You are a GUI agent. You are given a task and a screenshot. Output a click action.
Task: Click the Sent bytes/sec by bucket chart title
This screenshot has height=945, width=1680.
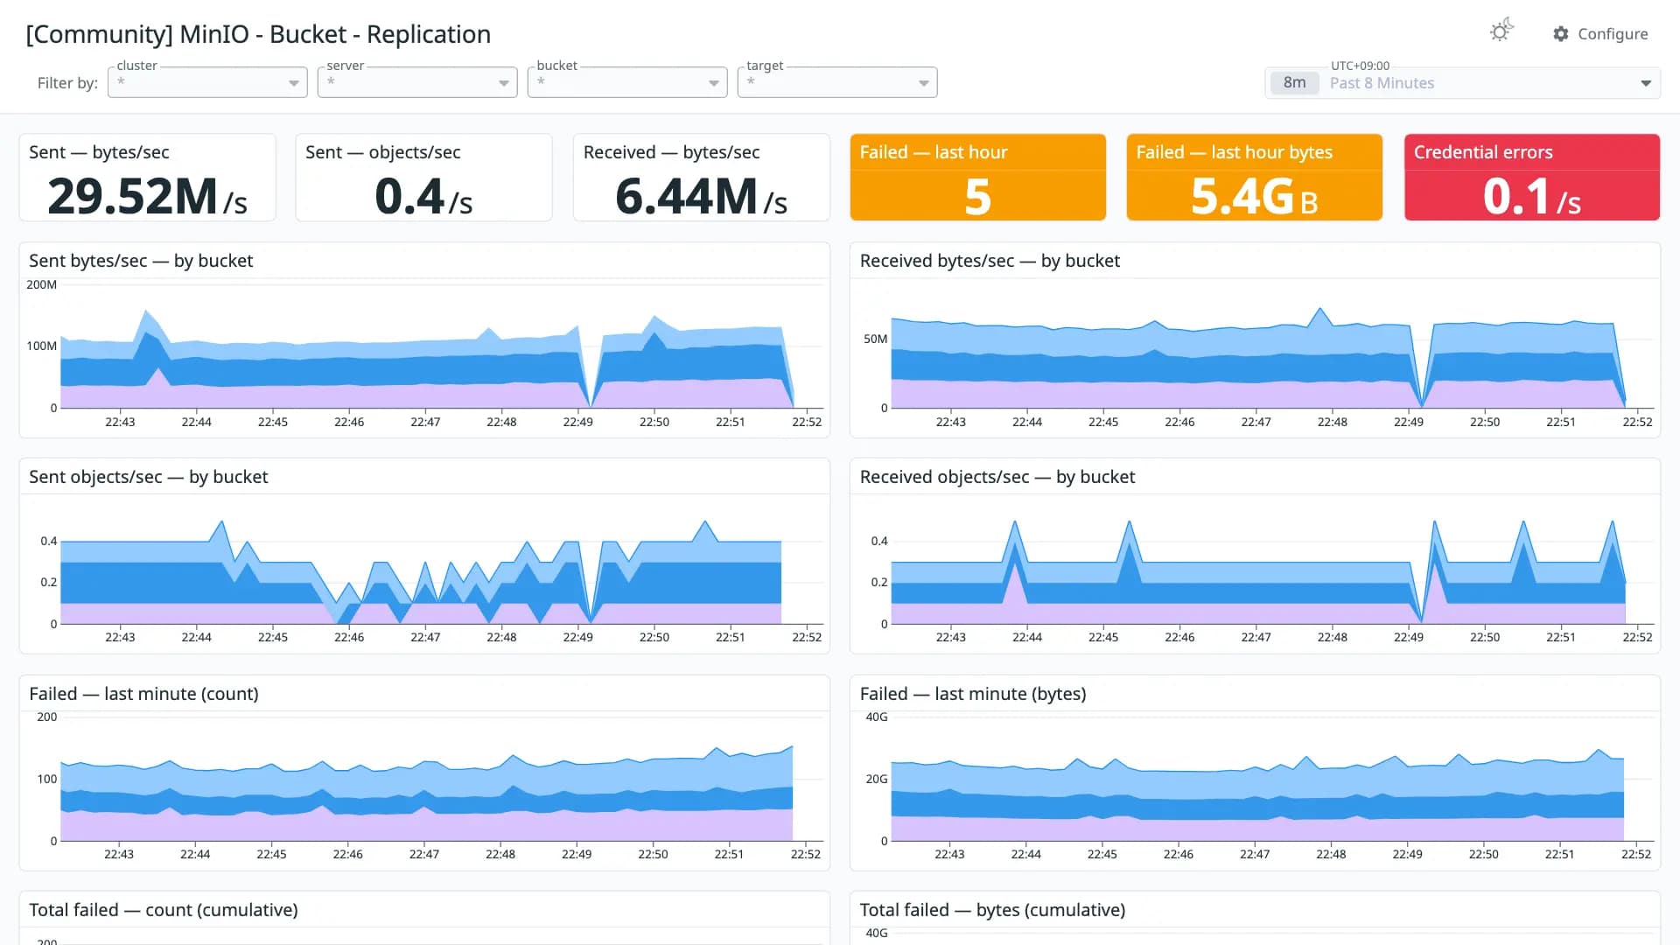pyautogui.click(x=141, y=261)
